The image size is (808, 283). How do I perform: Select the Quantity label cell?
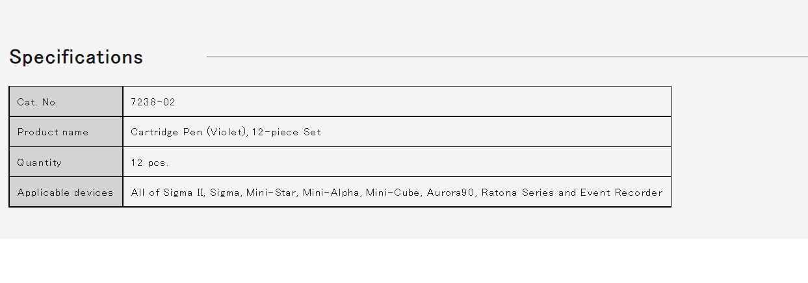[x=66, y=162]
